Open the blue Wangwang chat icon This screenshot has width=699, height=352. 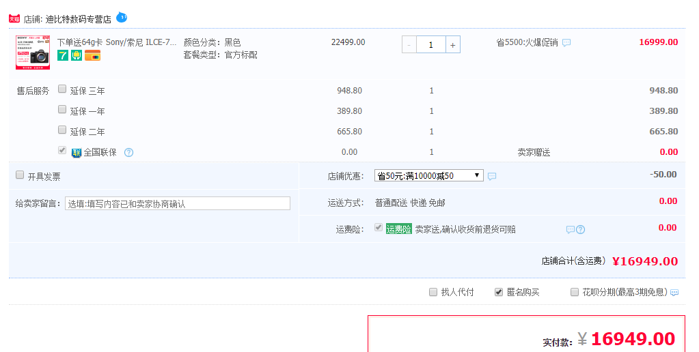click(122, 17)
